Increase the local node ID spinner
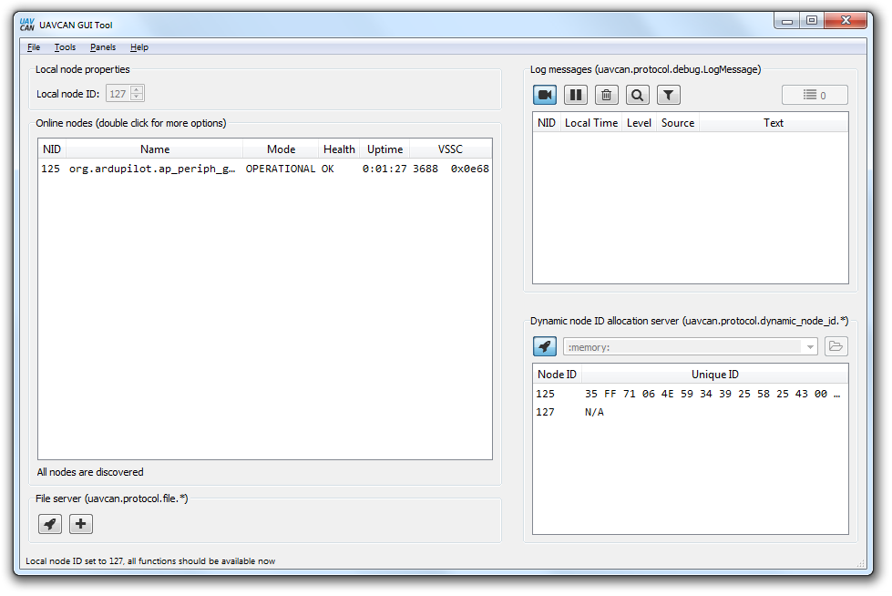 137,89
